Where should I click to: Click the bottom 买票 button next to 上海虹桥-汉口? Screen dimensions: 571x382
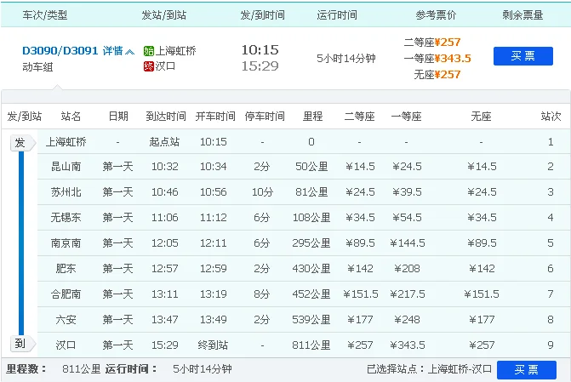(526, 370)
